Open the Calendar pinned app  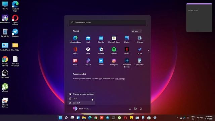[101, 39]
